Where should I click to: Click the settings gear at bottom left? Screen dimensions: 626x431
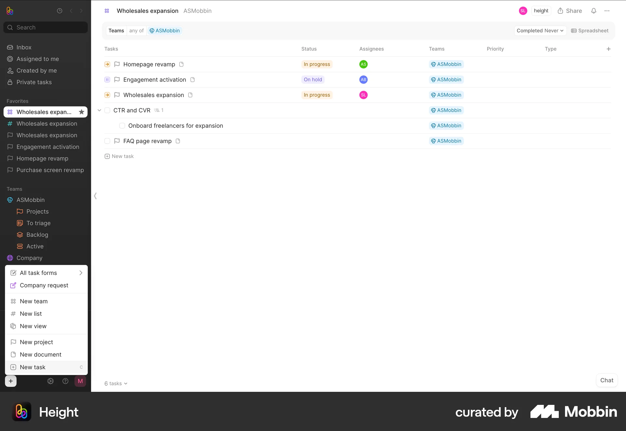pos(51,381)
